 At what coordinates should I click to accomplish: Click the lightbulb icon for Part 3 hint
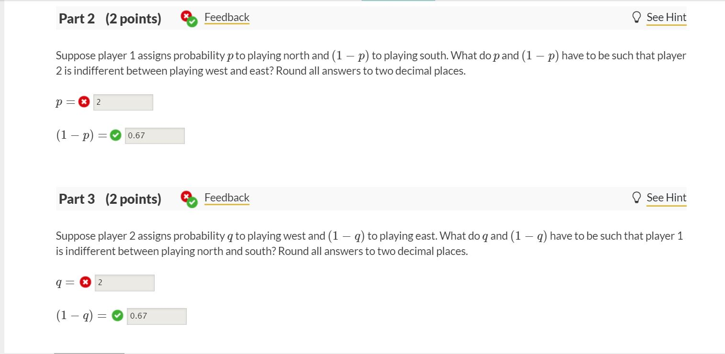click(636, 197)
